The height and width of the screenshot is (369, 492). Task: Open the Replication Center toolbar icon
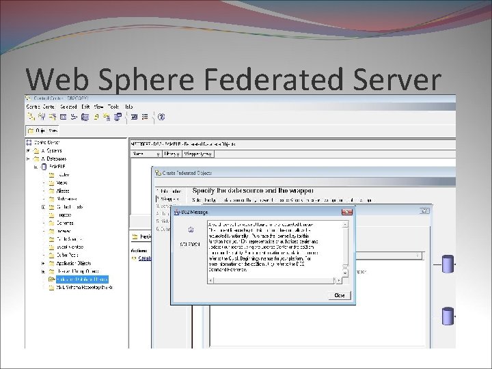(x=42, y=117)
